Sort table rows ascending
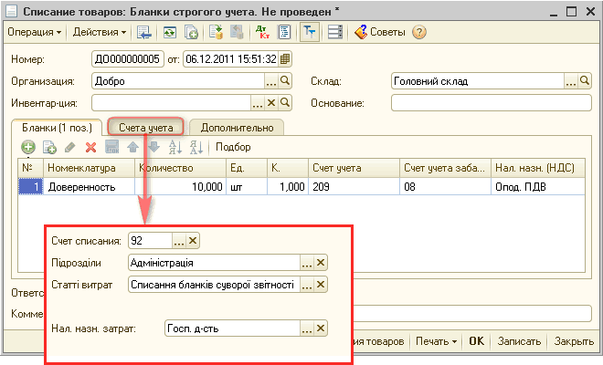This screenshot has height=365, width=603. pyautogui.click(x=175, y=147)
